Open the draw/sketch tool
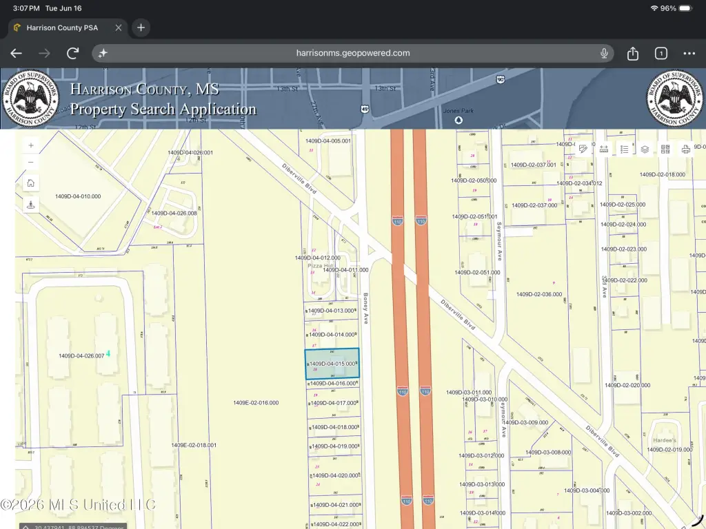 pos(583,149)
